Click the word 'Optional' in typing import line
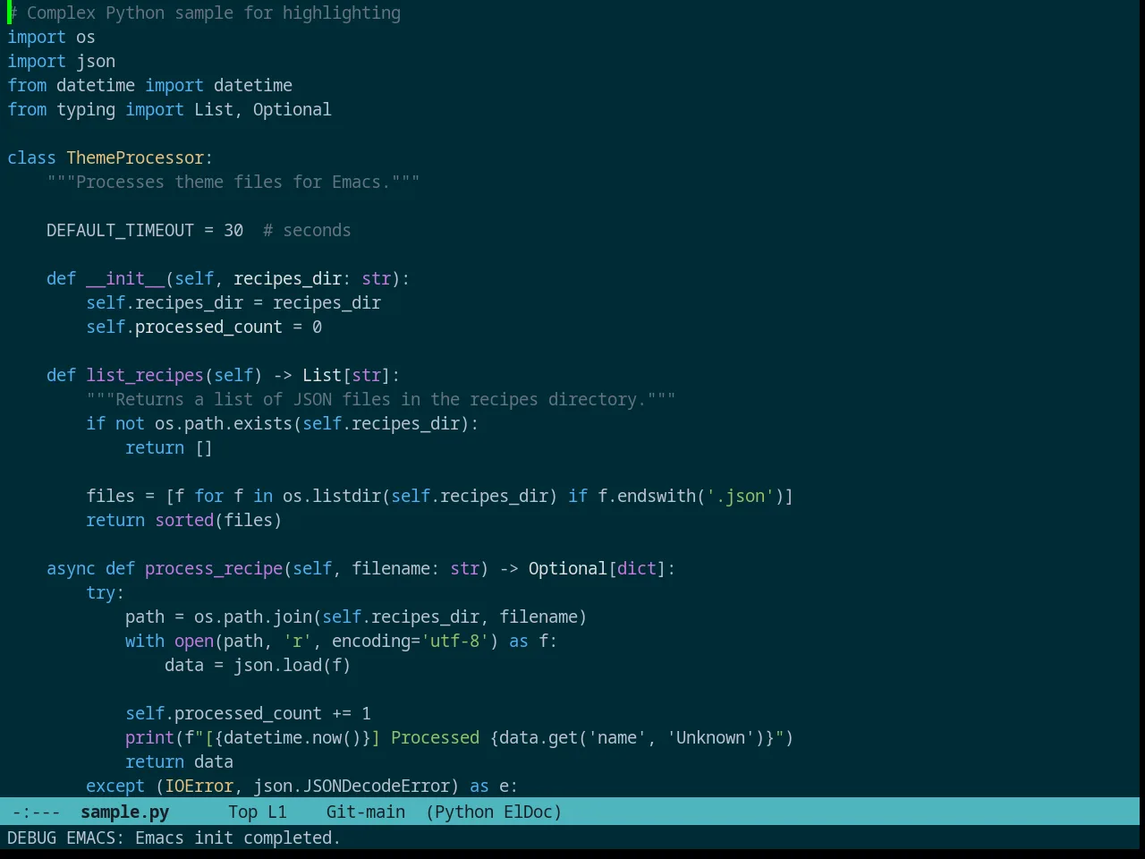Screen dimensions: 1145x859 tap(292, 109)
